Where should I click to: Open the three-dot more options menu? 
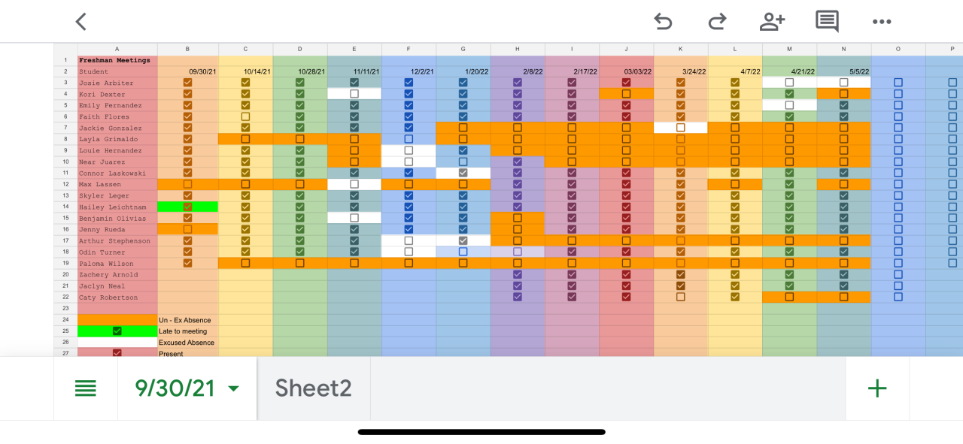[x=882, y=22]
